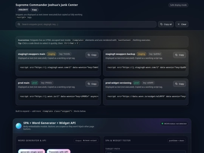Click the Clear button
The width and height of the screenshot is (204, 153).
[182, 24]
